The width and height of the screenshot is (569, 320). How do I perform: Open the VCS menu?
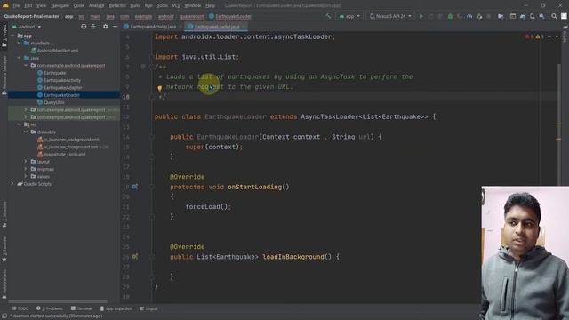click(176, 5)
